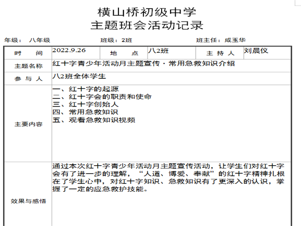Click the 主持人 label cell
Screen dimensions: 301x226
tap(220, 53)
